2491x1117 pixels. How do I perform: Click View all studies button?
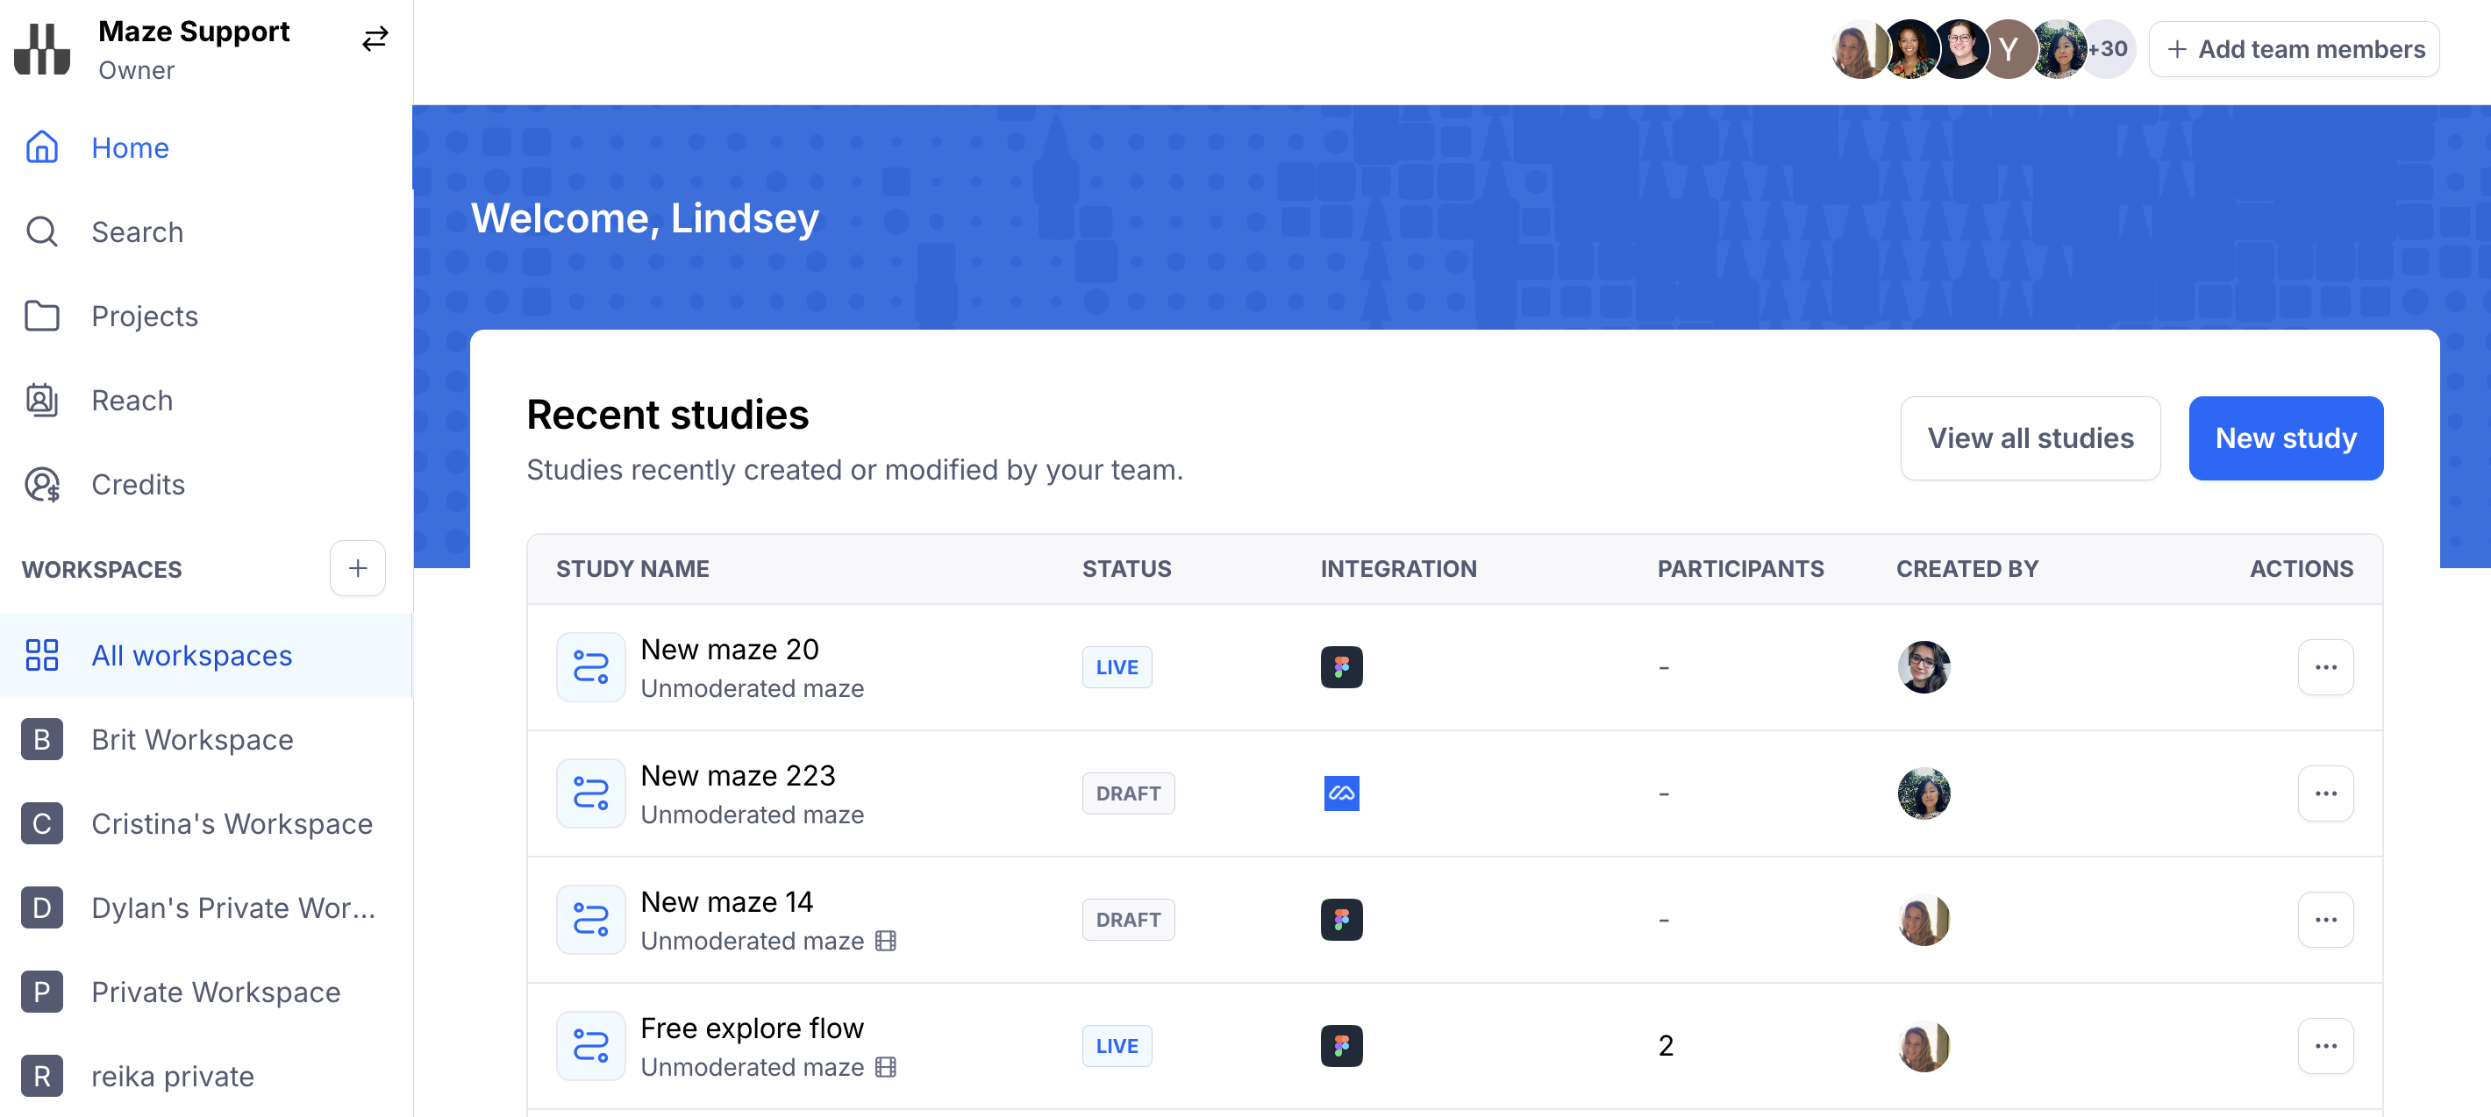[2030, 438]
